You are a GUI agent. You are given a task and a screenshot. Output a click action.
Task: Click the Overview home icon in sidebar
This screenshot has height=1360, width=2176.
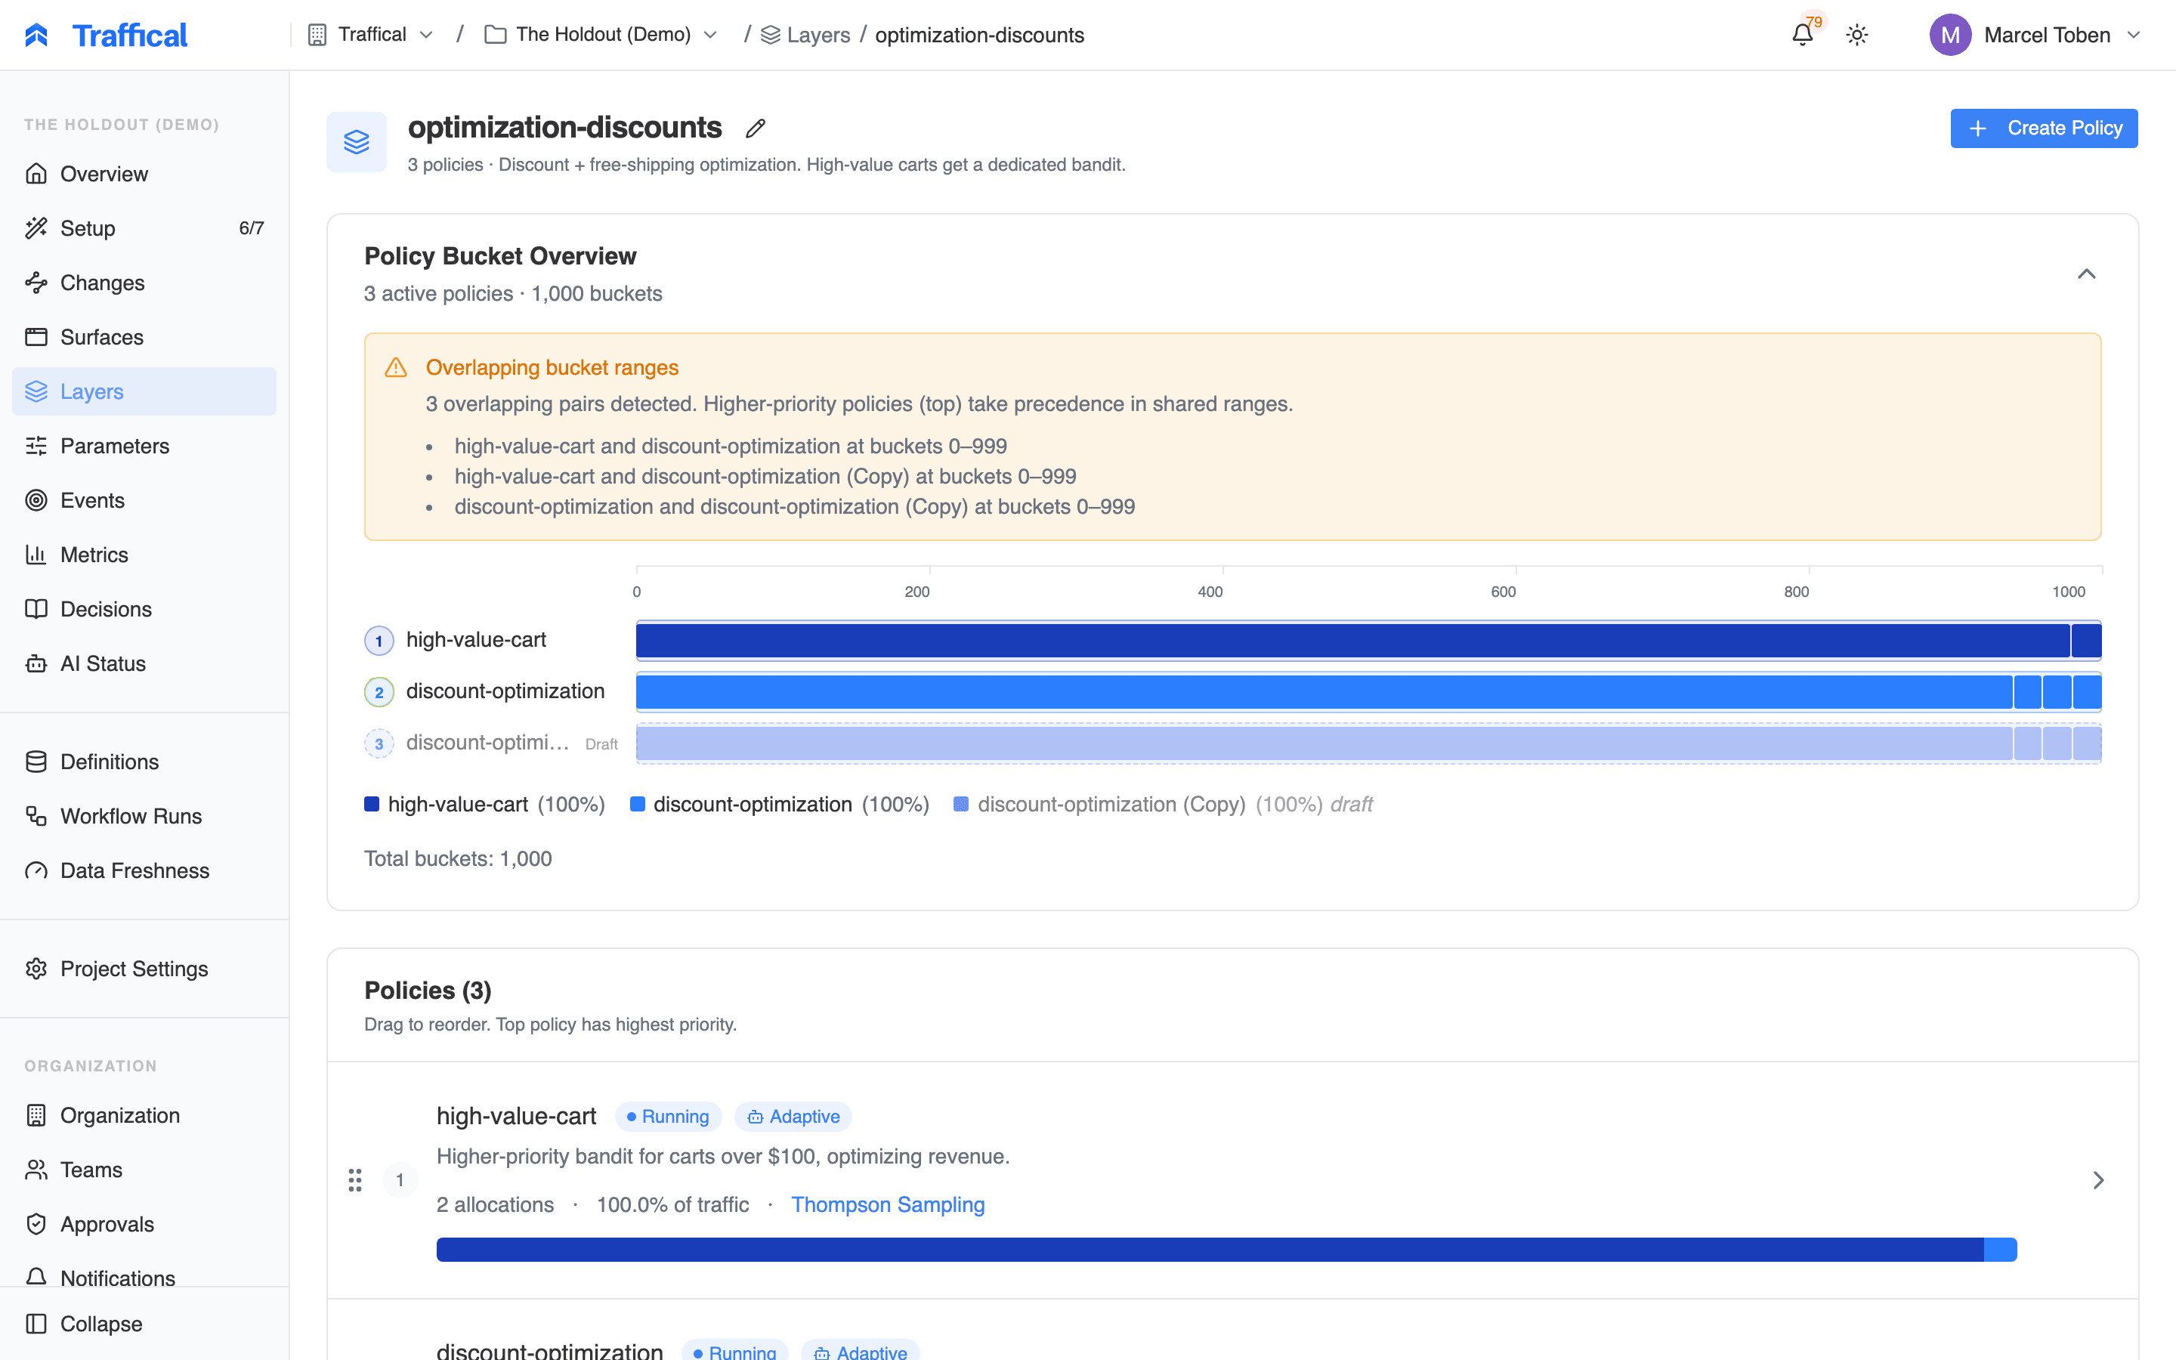click(36, 174)
